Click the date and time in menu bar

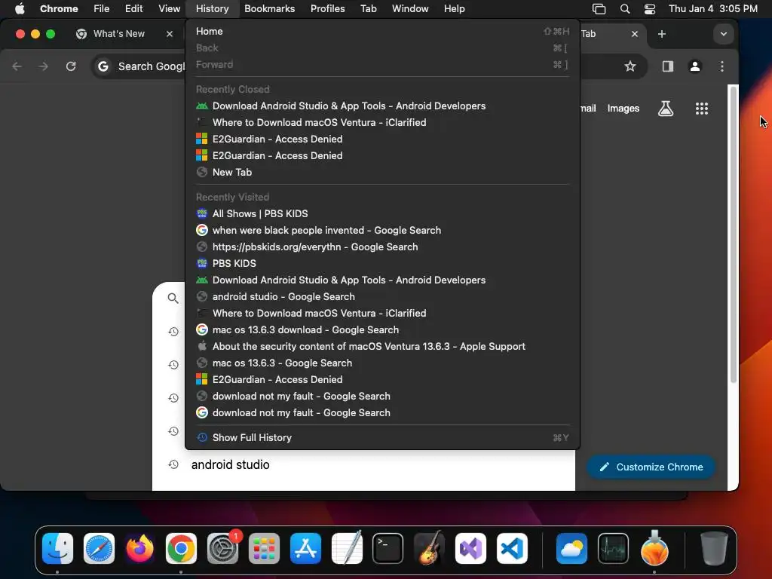point(713,8)
